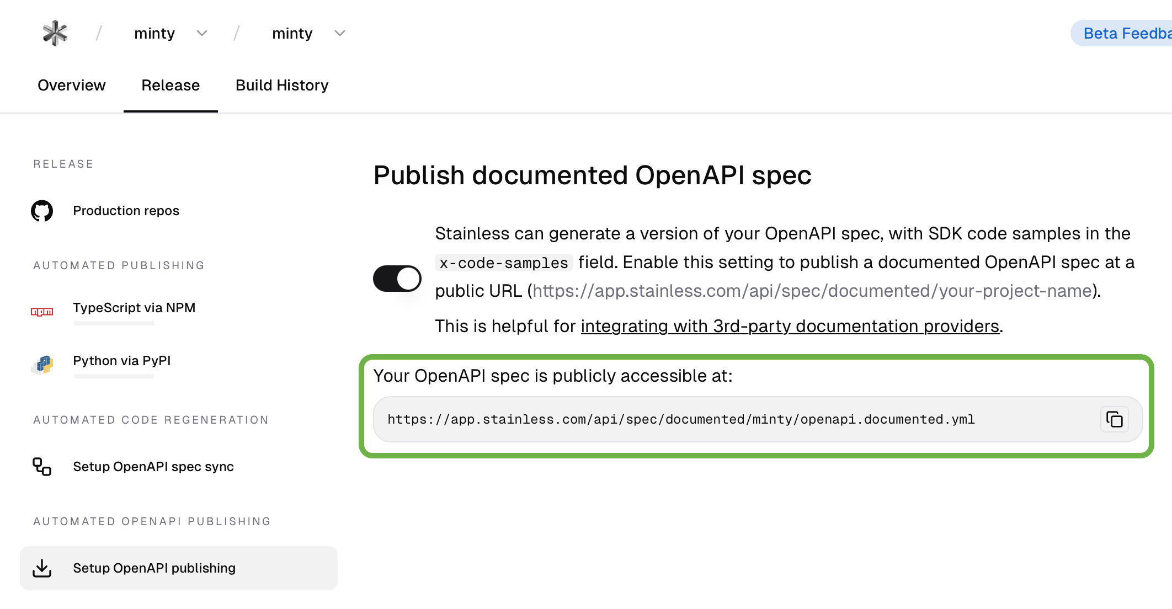Viewport: 1172px width, 609px height.
Task: Click the x-code-samples inline code badge
Action: click(x=503, y=263)
